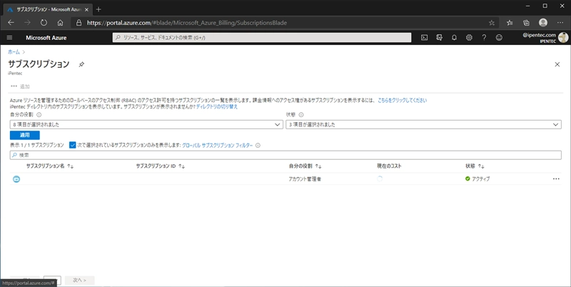
Task: Show the info tip for 自分の役割 filter
Action: click(x=39, y=115)
